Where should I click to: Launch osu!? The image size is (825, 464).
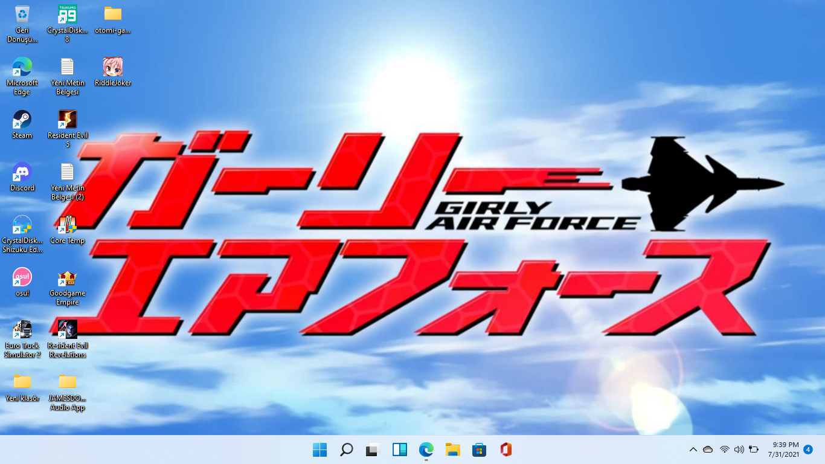(x=22, y=277)
